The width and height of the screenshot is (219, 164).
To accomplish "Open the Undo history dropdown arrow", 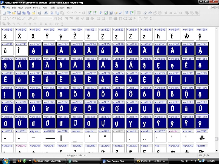I will point(72,13).
